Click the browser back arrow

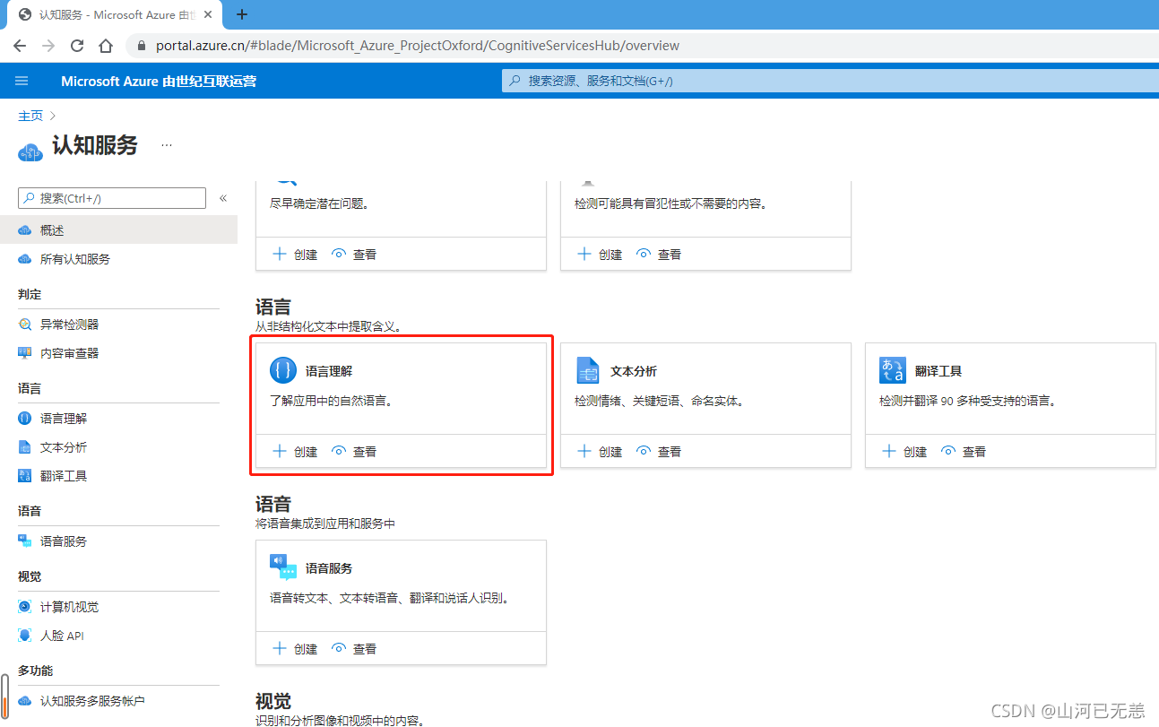click(20, 46)
